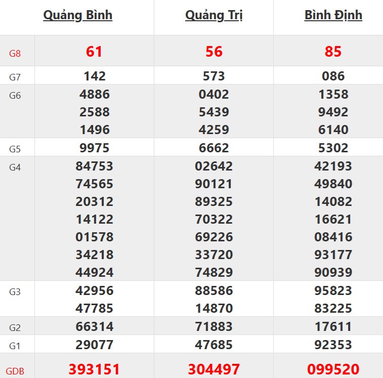Viewport: 383px width, 378px height.
Task: Click Quảng Bình special prize 393151
Action: coord(94,369)
